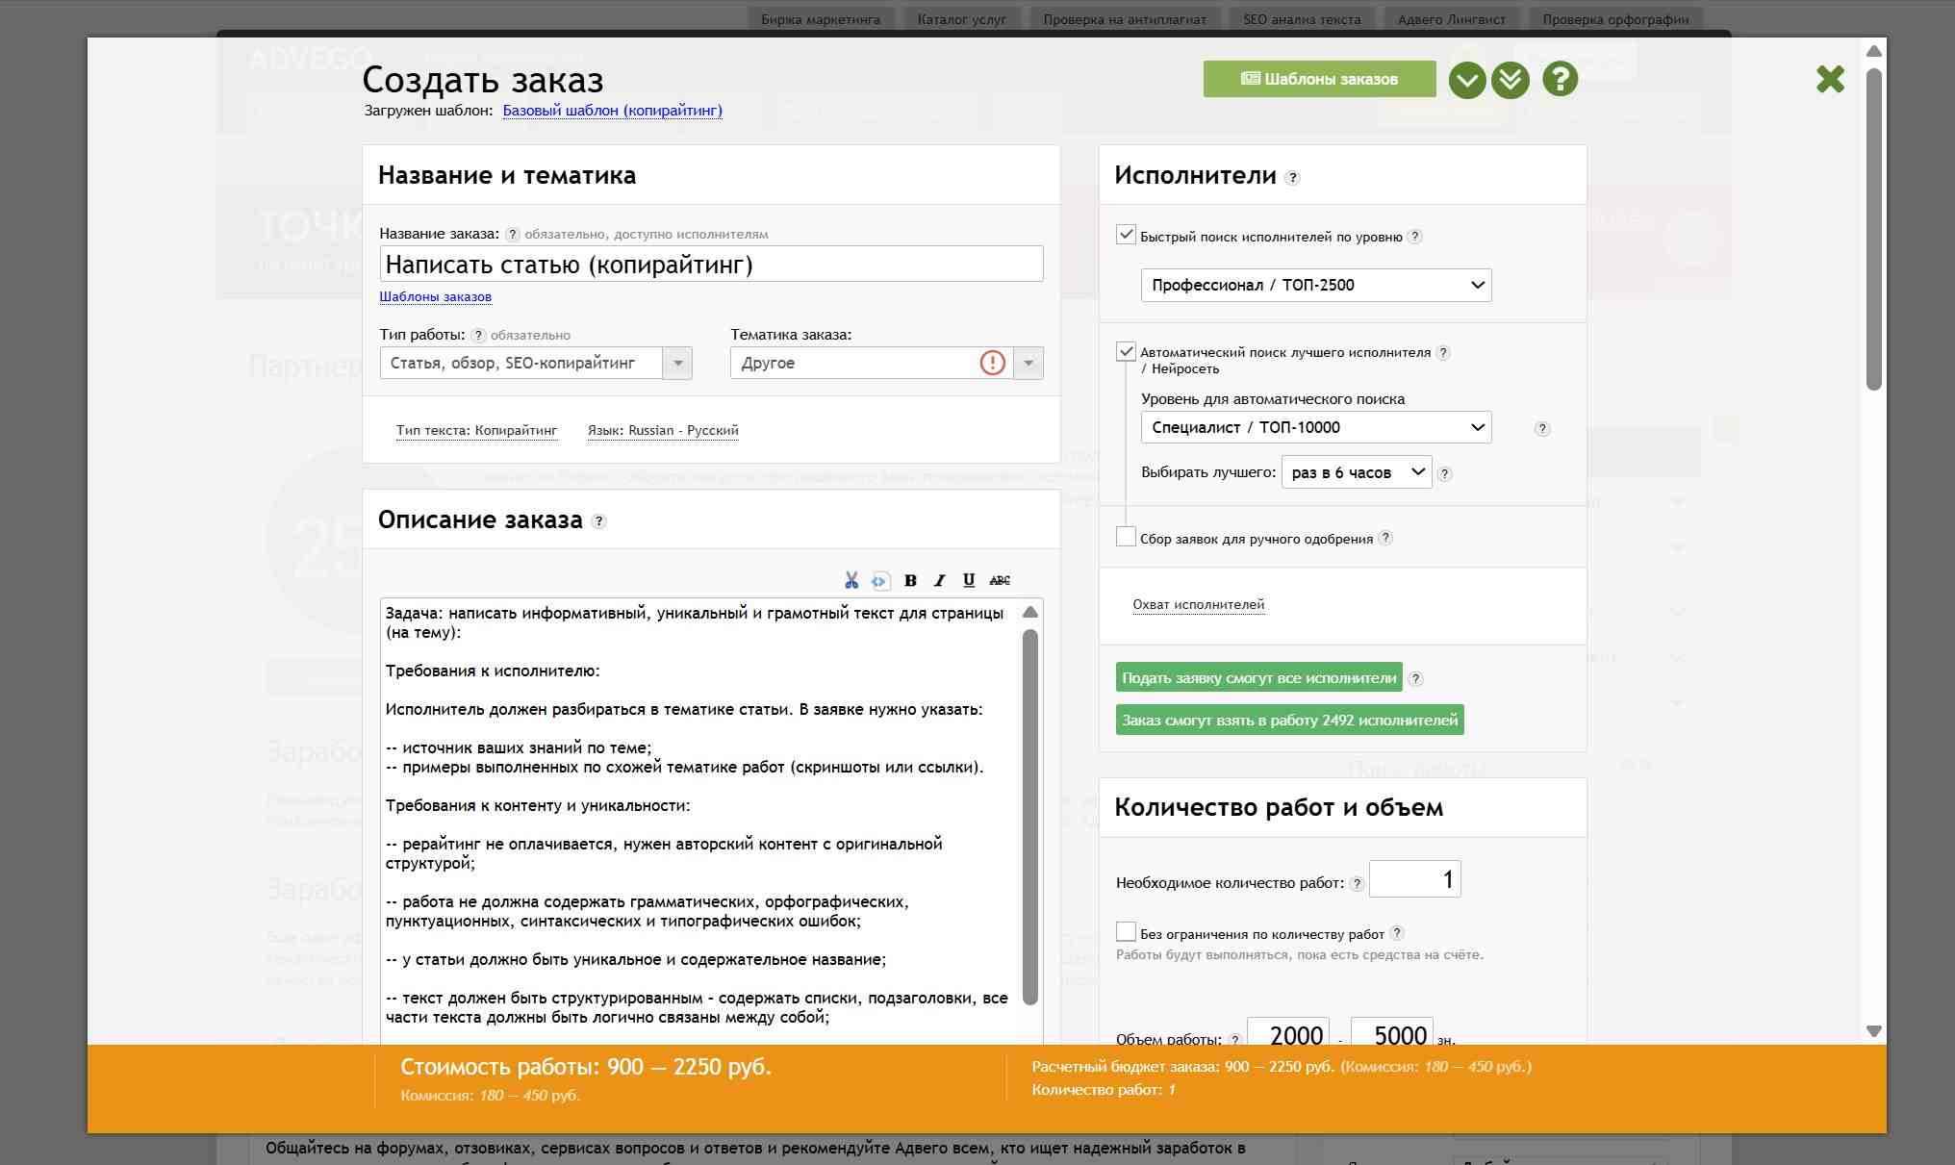
Task: Open the green question mark help icon
Action: point(1560,79)
